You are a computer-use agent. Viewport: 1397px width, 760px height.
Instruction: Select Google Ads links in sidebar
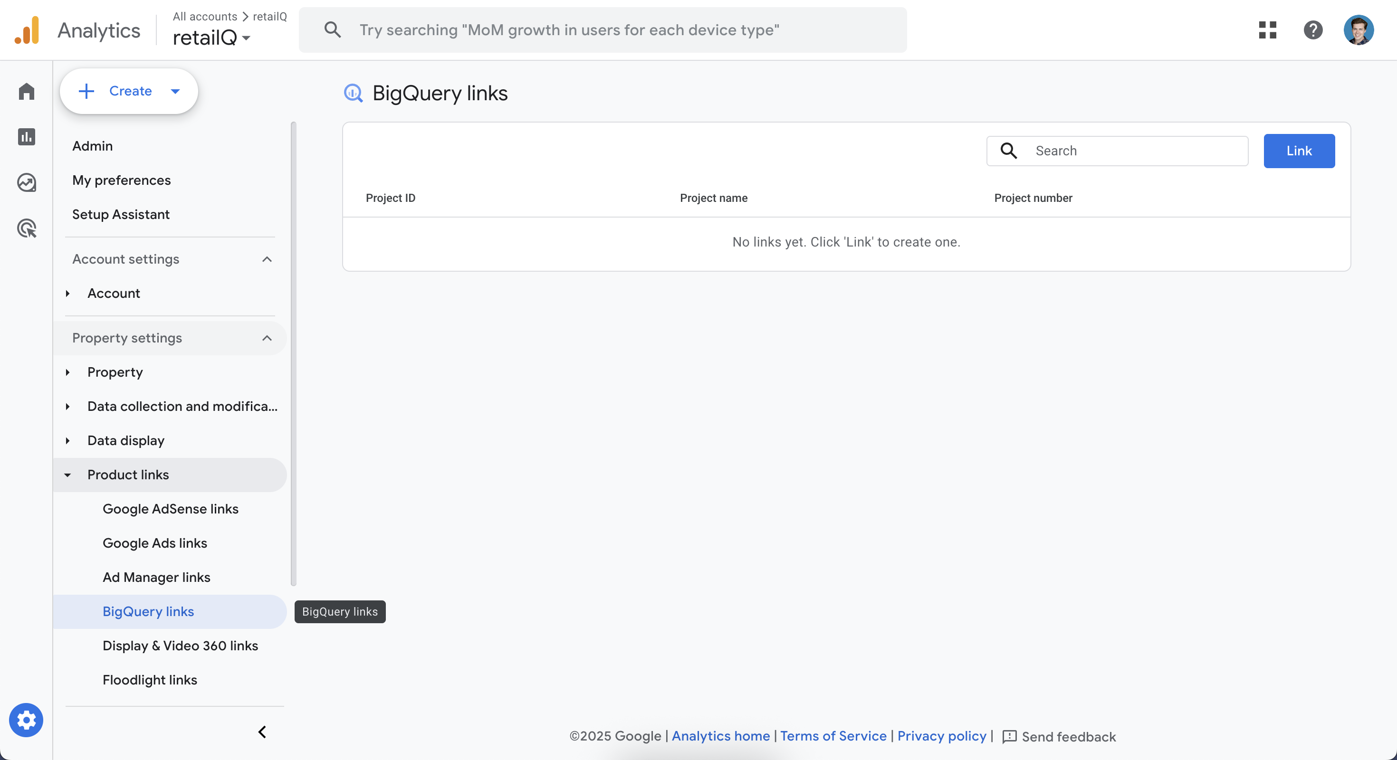coord(154,543)
